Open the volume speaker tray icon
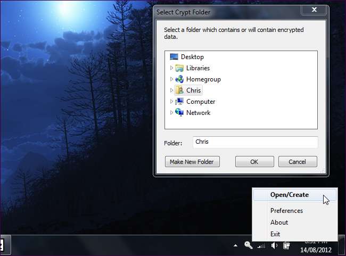Viewport: 346px width, 256px height. (274, 245)
